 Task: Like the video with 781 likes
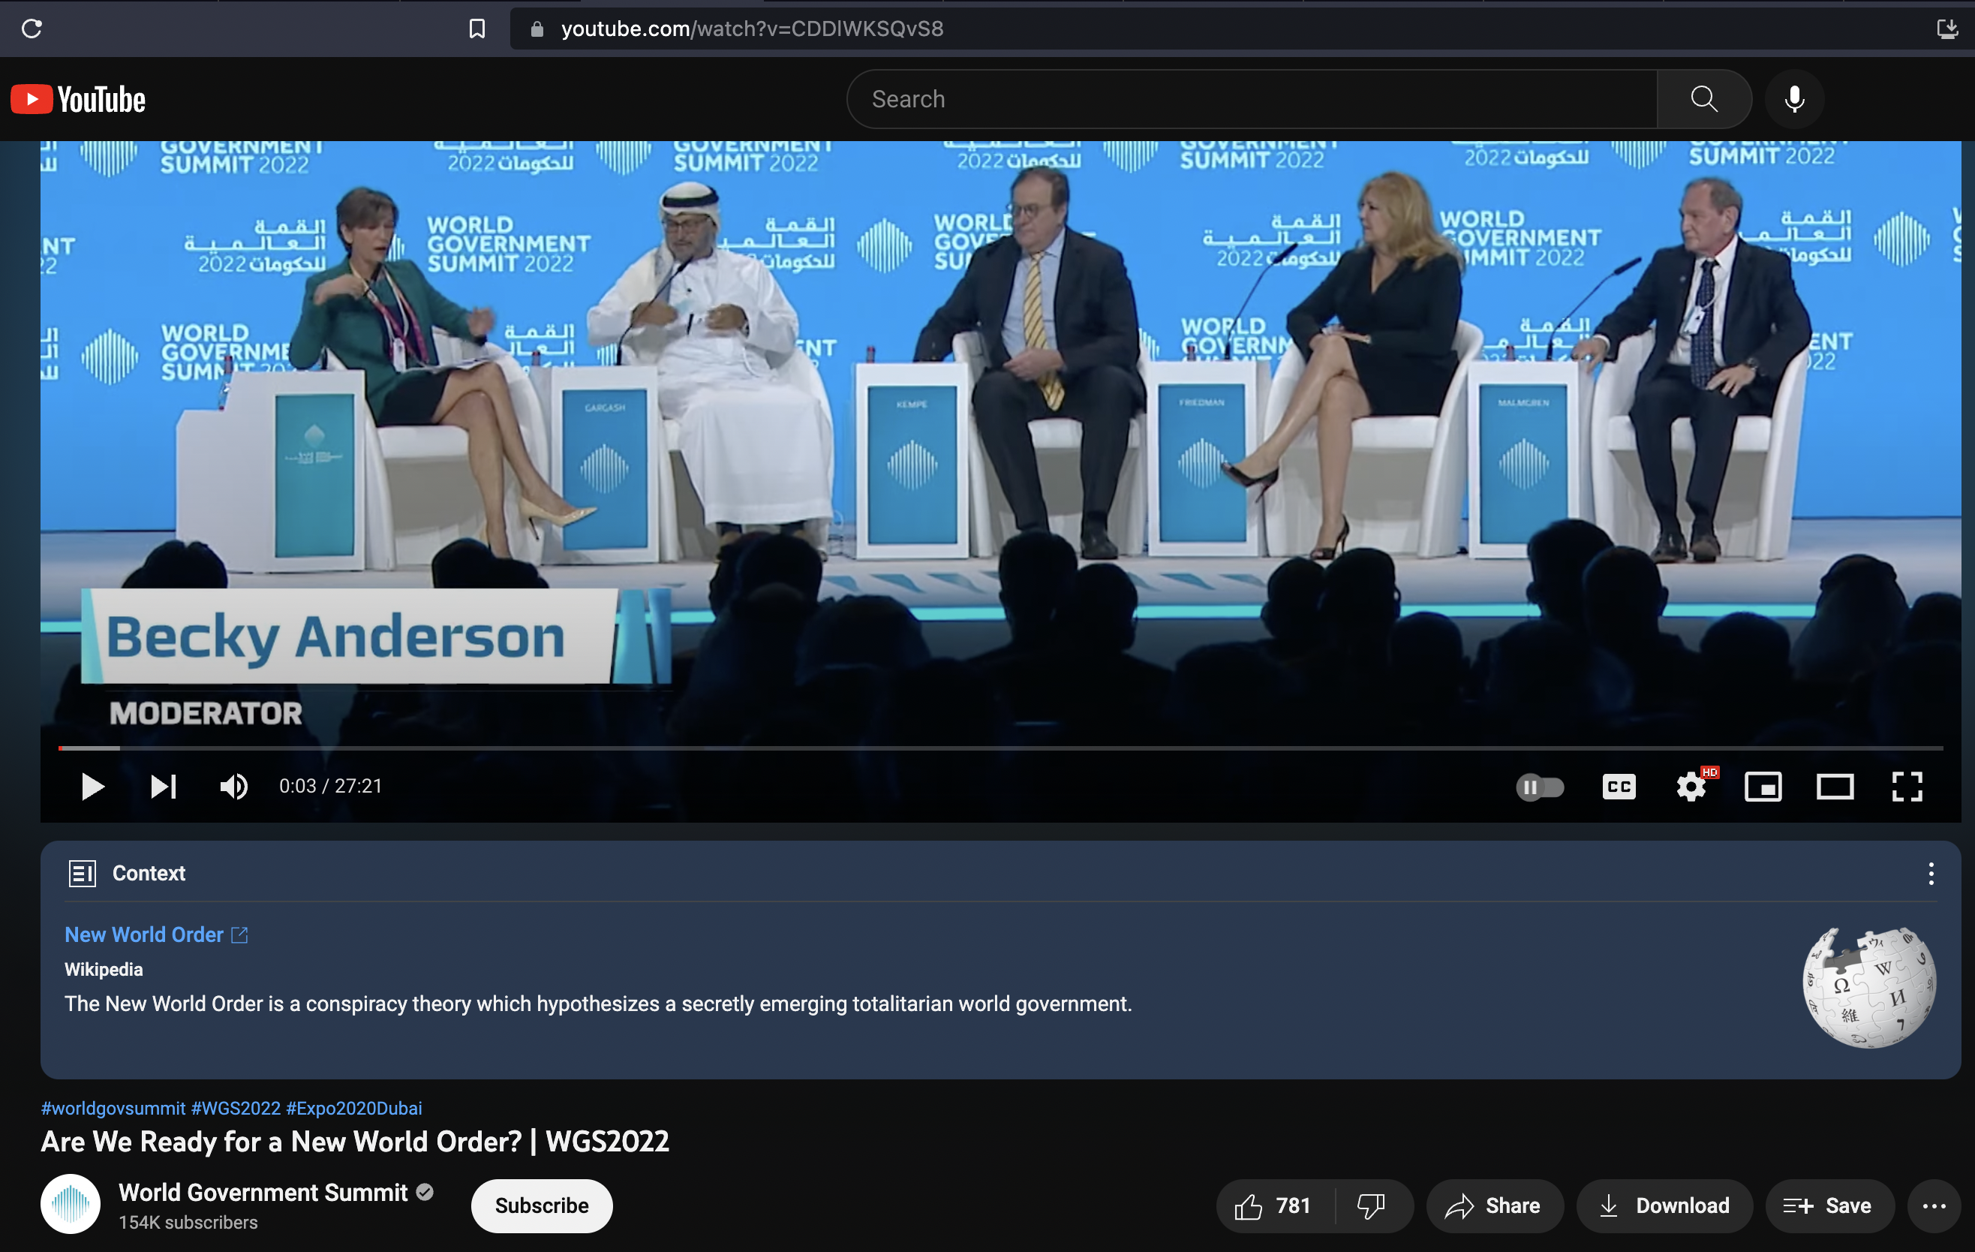1276,1206
